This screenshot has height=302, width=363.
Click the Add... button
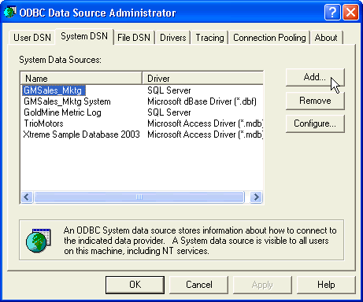[x=315, y=77]
